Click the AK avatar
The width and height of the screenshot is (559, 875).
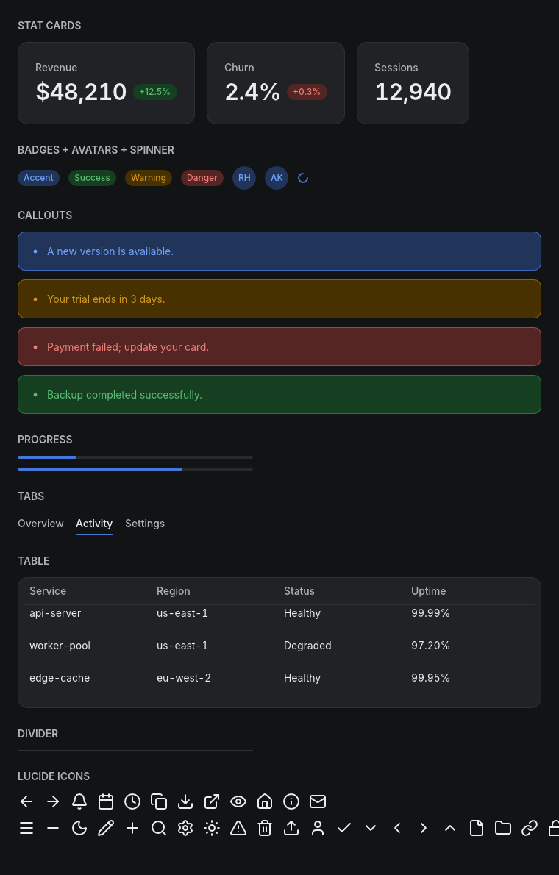coord(277,178)
